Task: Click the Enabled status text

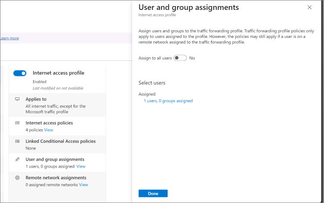Action: (40, 81)
